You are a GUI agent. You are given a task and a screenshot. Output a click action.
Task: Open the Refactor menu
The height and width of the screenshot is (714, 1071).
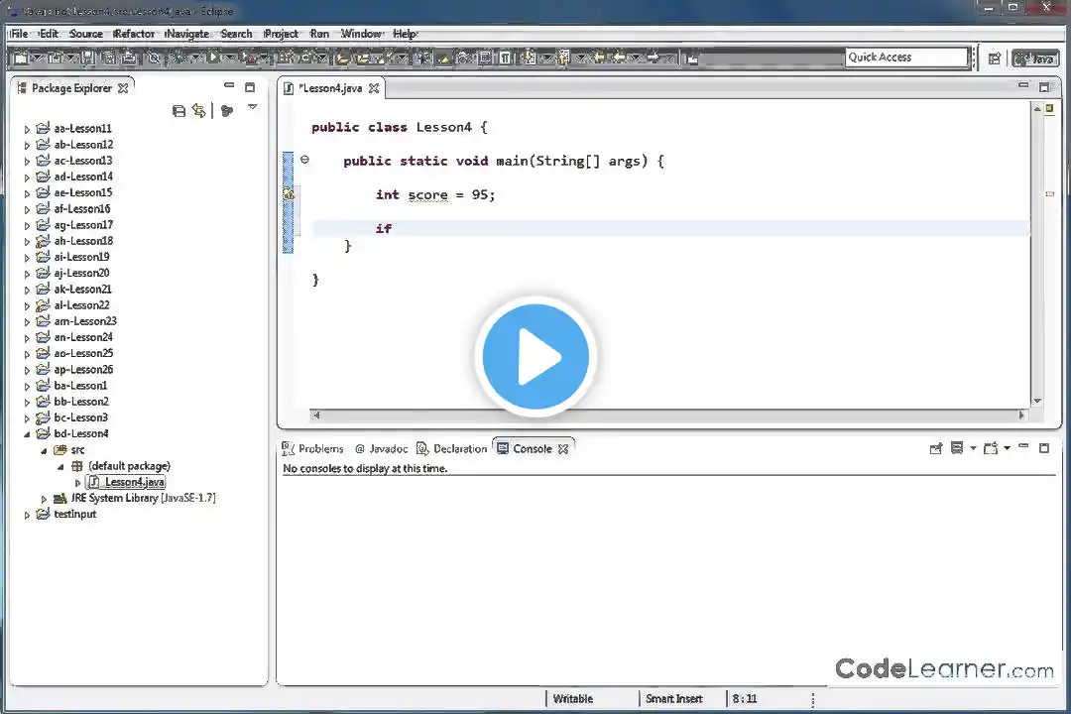[134, 34]
